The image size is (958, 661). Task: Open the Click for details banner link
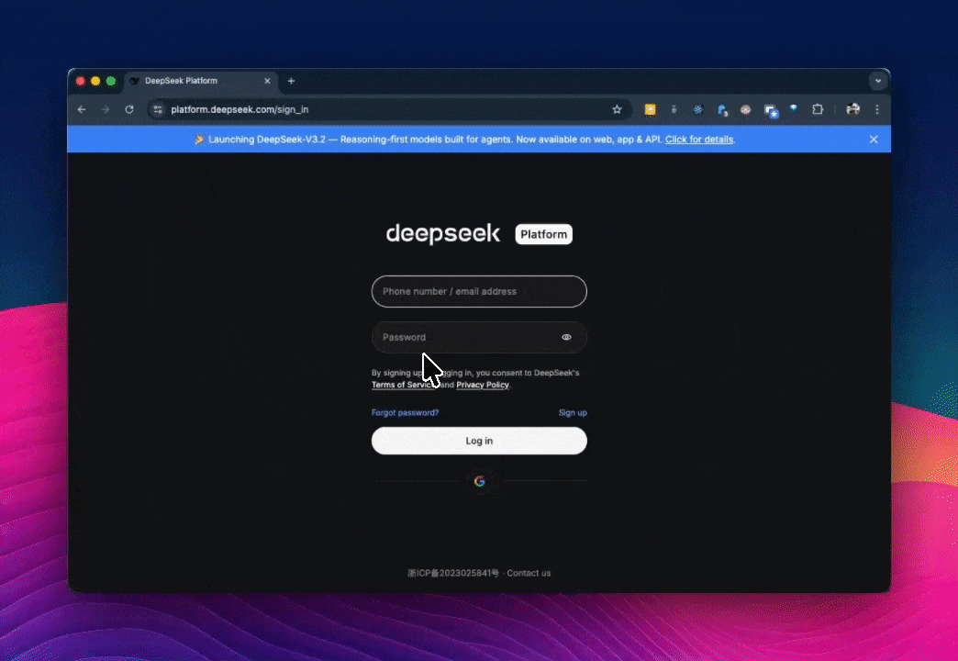click(x=699, y=140)
